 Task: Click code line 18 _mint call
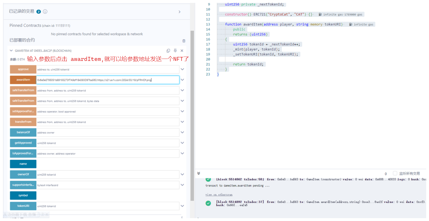[256, 49]
